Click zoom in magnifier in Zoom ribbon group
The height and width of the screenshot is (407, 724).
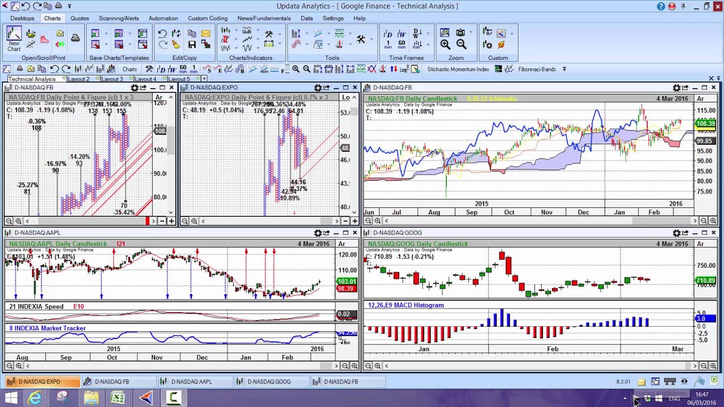[x=445, y=45]
